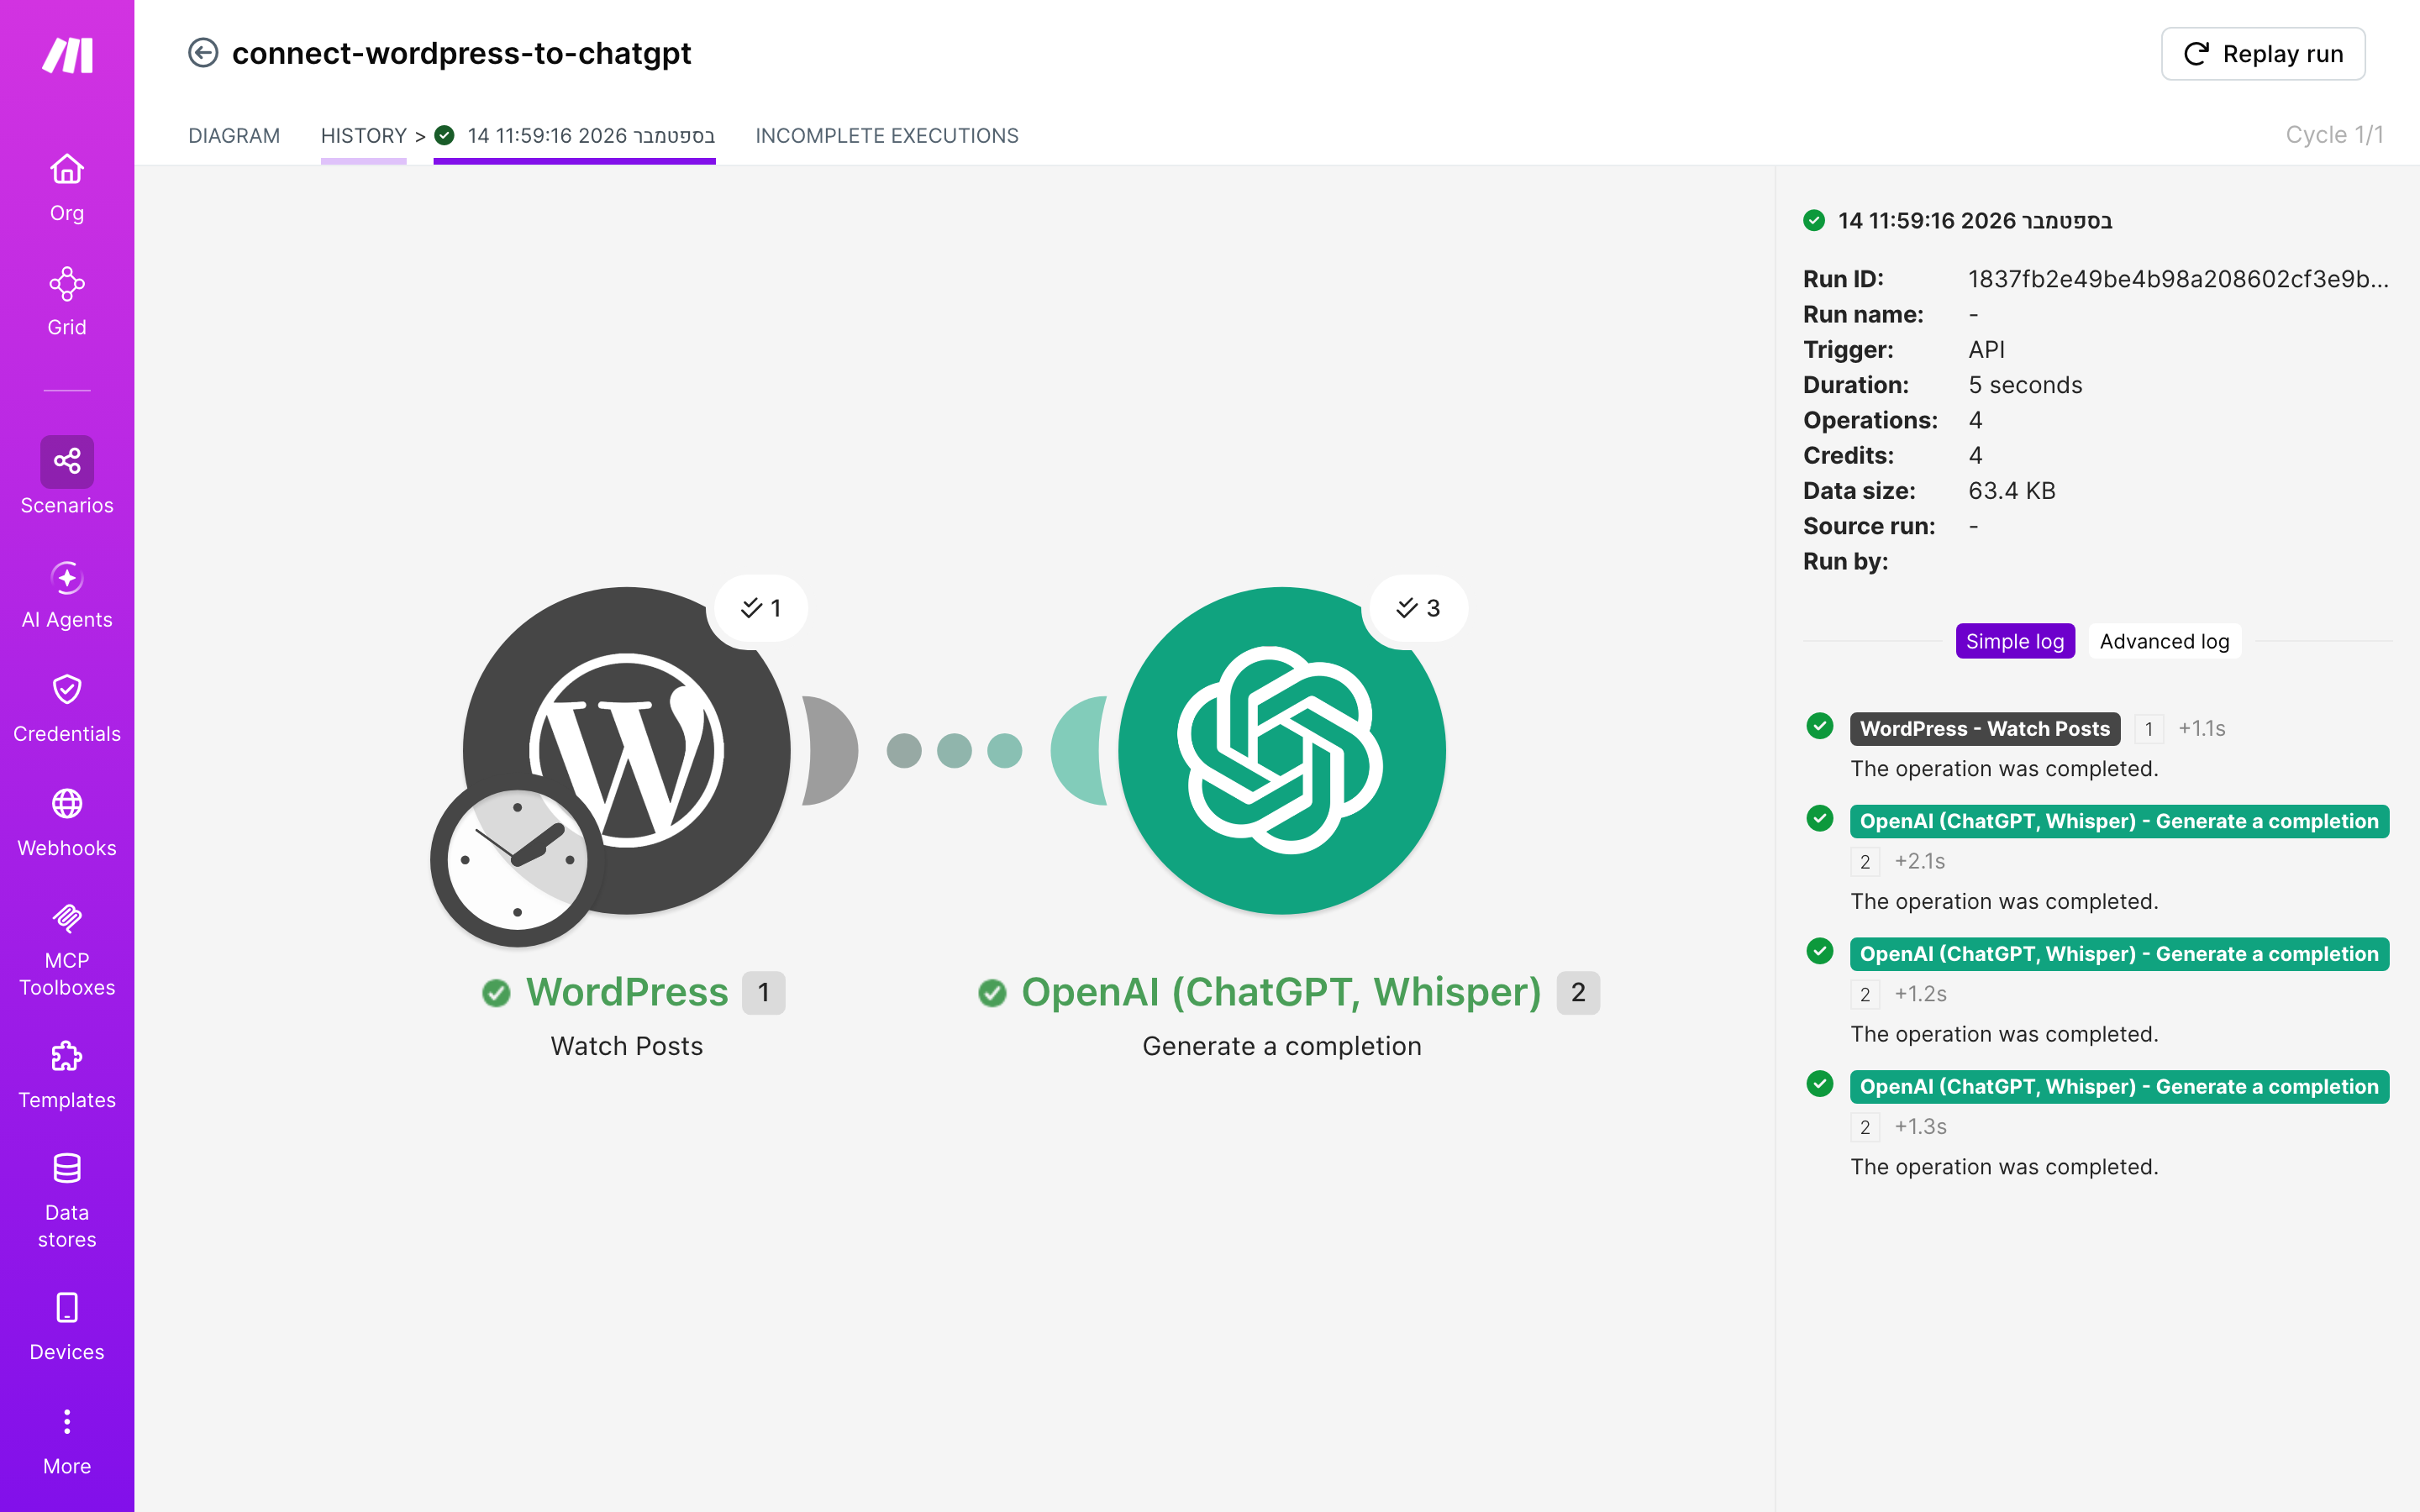Go back using the arrow beside the scenario title

point(203,53)
